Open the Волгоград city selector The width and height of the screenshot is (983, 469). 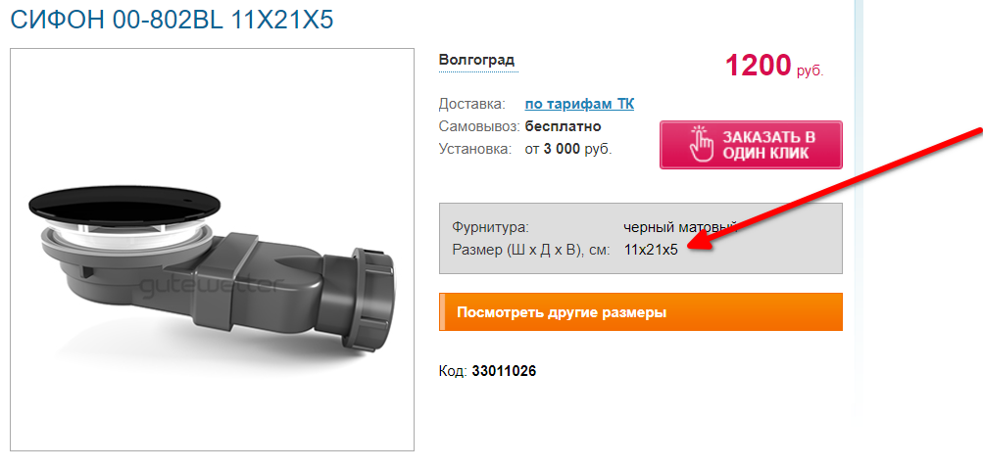point(477,61)
